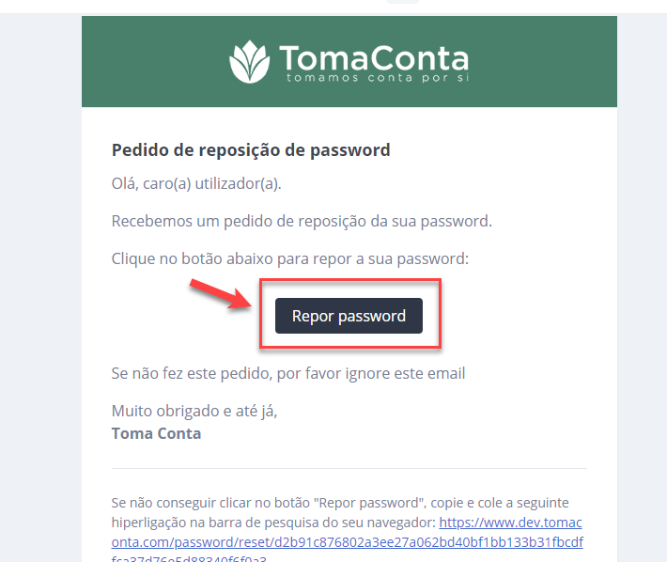The width and height of the screenshot is (667, 562).
Task: Click the bold 'Toma Conta' signature
Action: [x=156, y=433]
